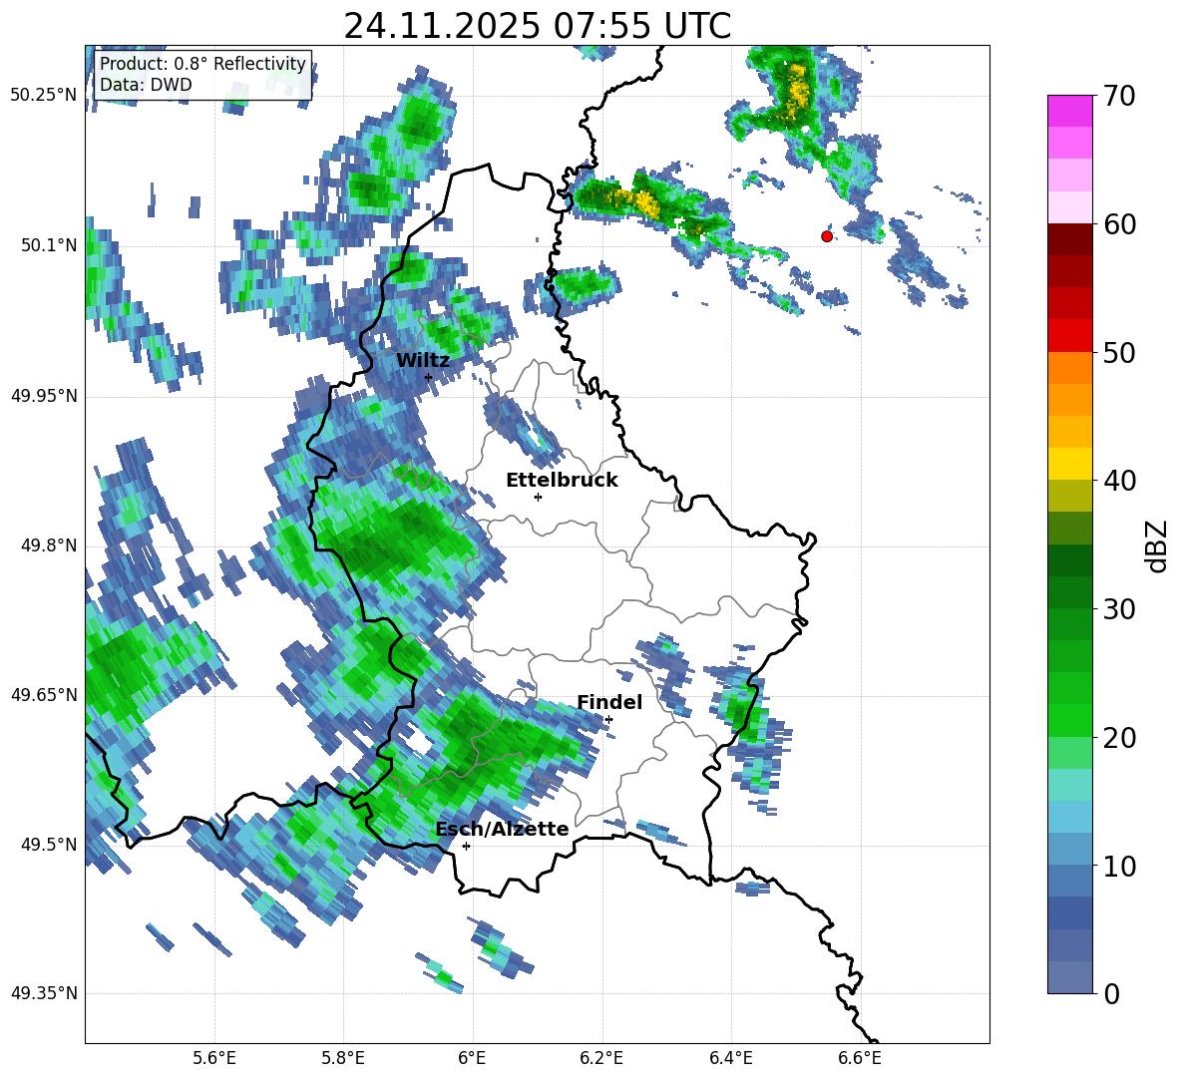Click the 6.2°E longitude tick label

(x=601, y=1058)
